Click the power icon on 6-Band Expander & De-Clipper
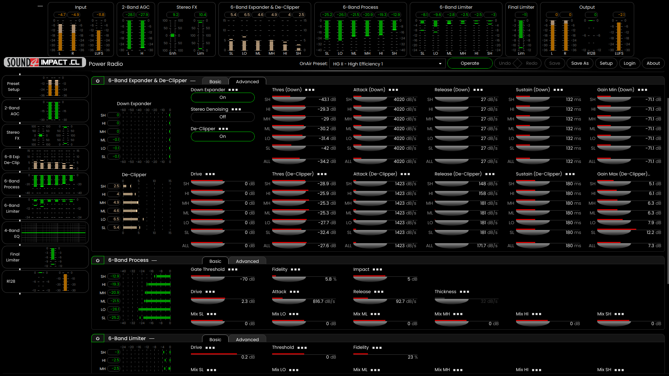 pyautogui.click(x=98, y=80)
